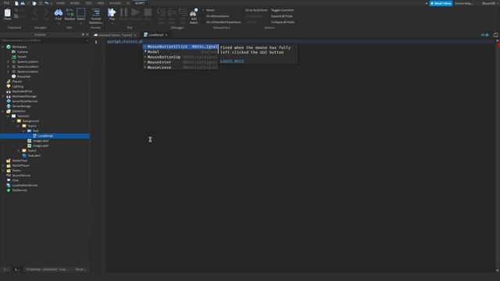The height and width of the screenshot is (281, 500).
Task: Select ServerStorage in Explorer
Action: pos(21,106)
